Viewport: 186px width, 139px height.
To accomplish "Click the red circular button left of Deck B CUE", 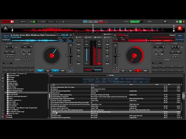I will pos(115,71).
